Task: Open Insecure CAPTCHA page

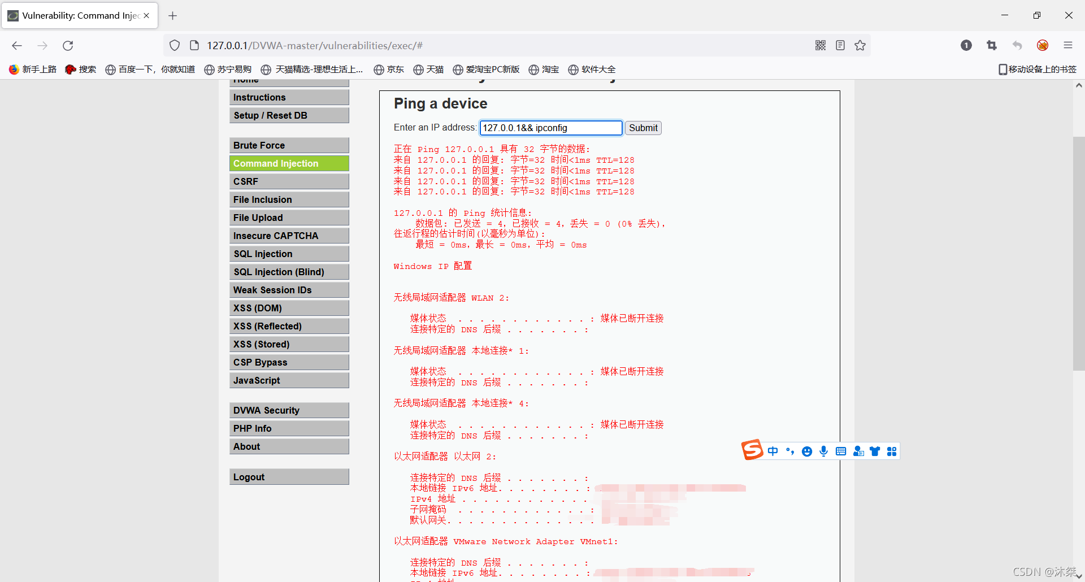Action: (x=289, y=236)
